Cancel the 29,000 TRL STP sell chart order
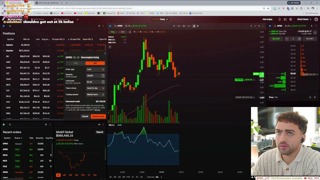Image resolution: width=320 pixels, height=180 pixels. [x=254, y=97]
